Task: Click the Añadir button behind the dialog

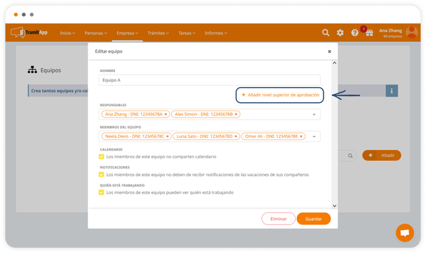Action: pyautogui.click(x=381, y=156)
